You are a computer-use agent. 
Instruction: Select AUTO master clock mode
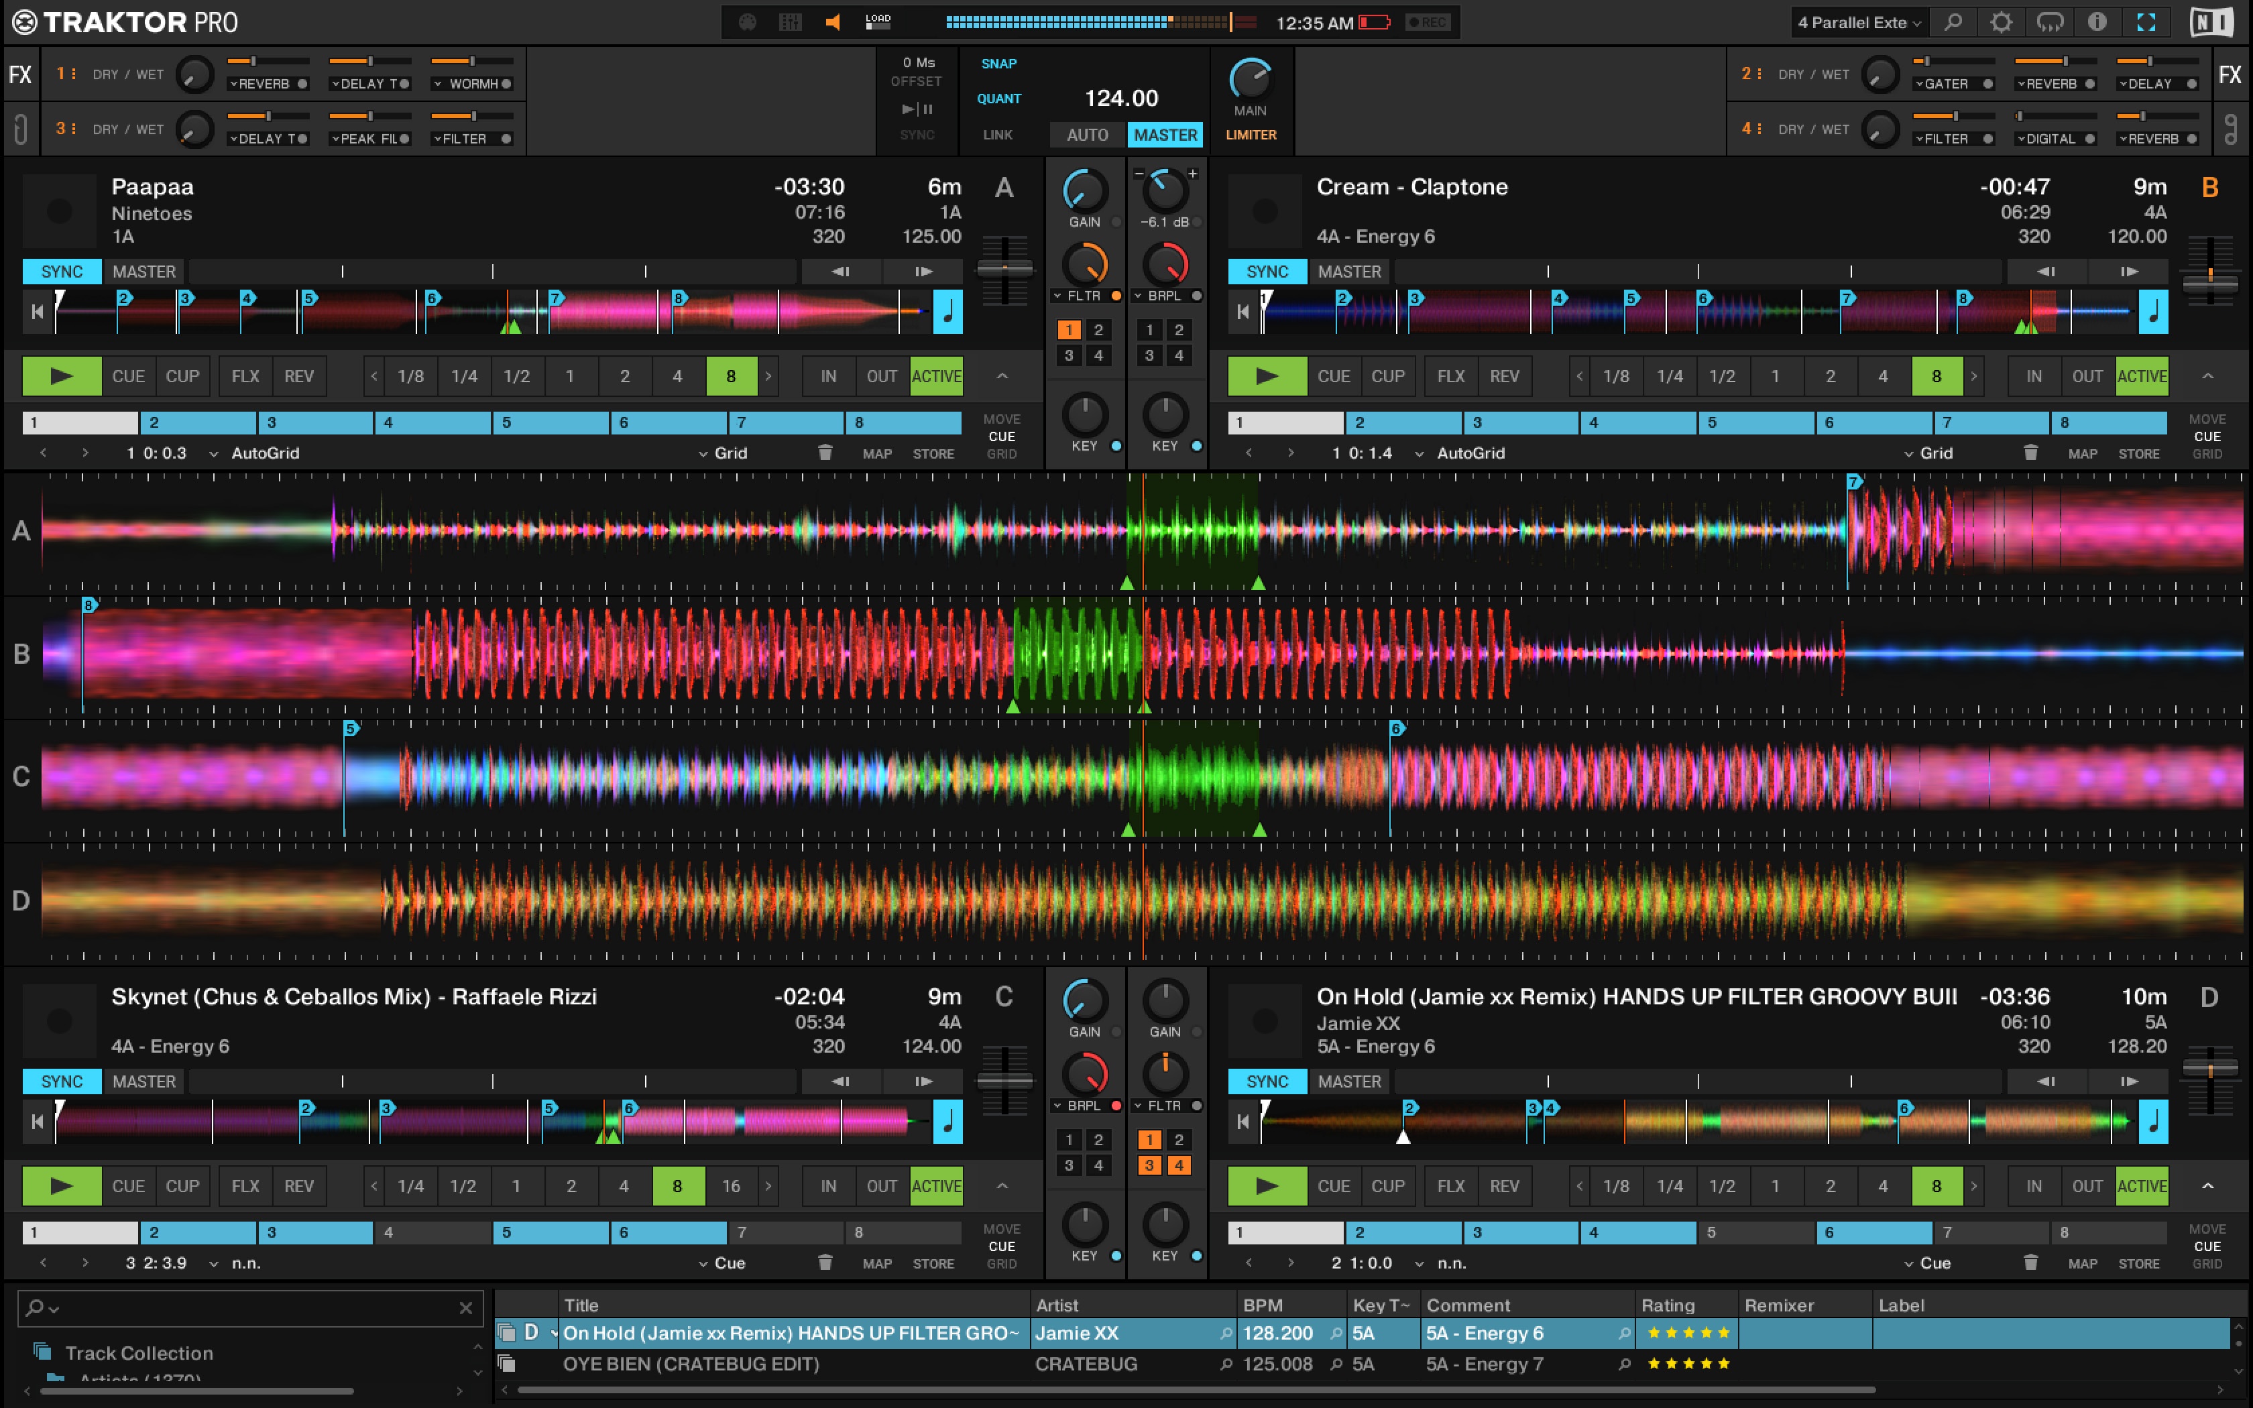1088,135
